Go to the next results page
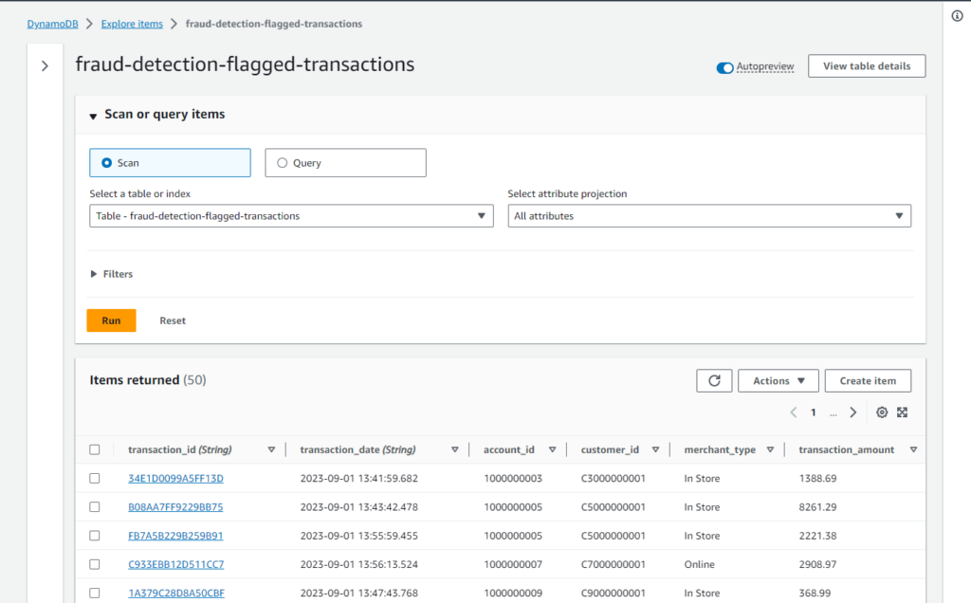The height and width of the screenshot is (603, 971). point(852,412)
